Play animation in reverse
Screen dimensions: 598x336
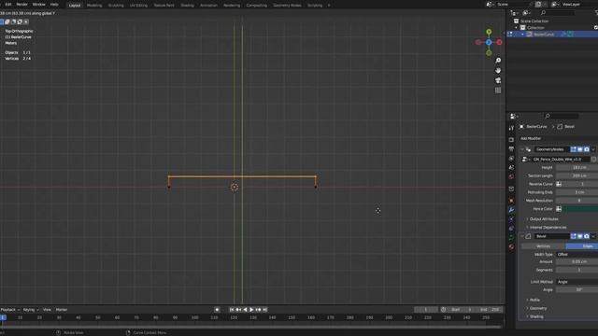coord(245,310)
